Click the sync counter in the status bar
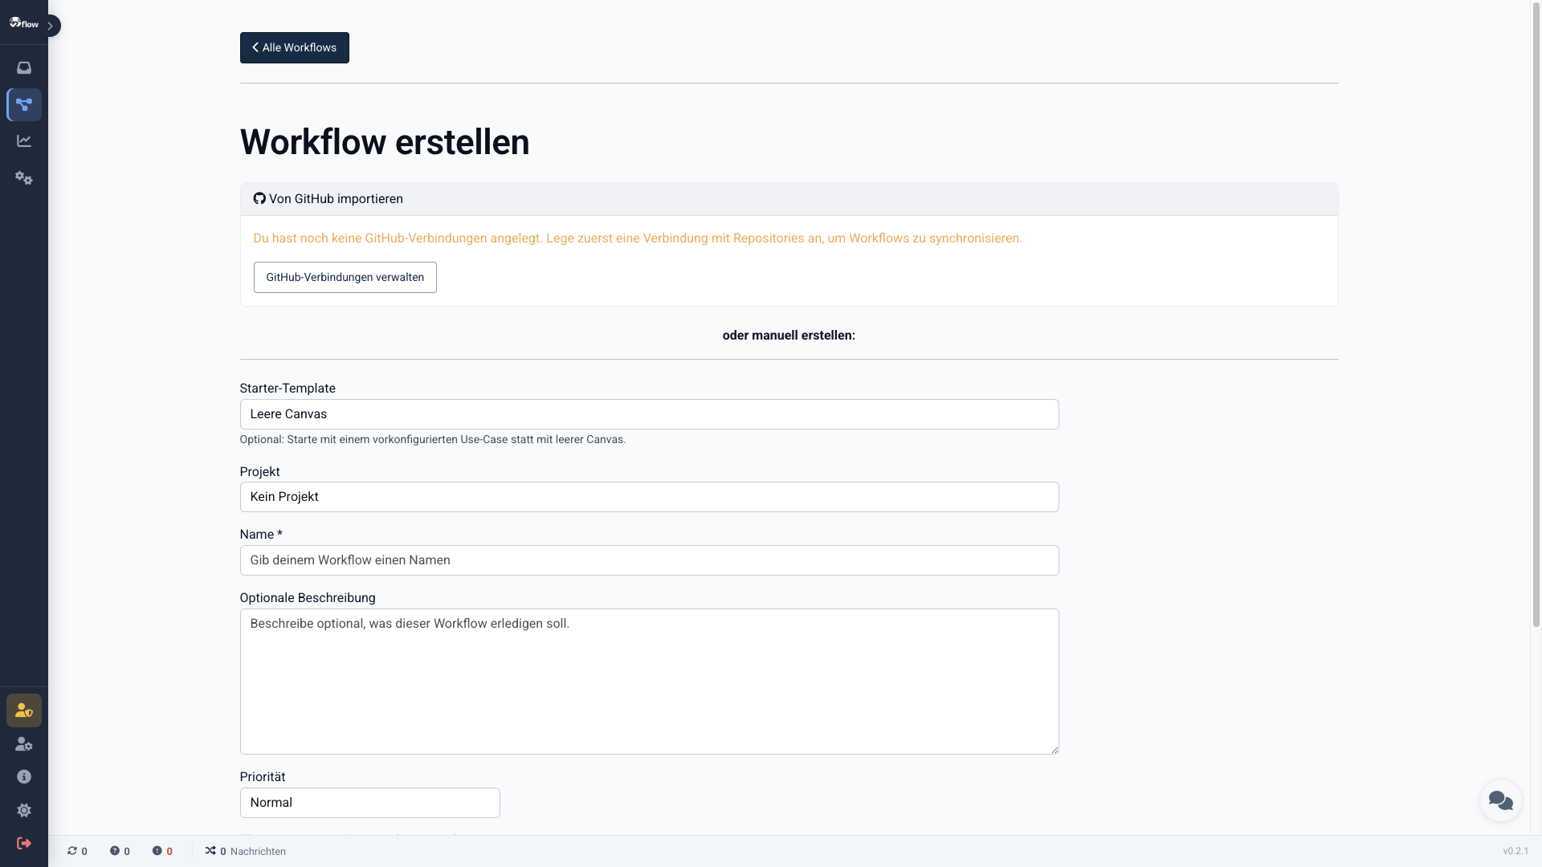The width and height of the screenshot is (1542, 867). click(76, 851)
